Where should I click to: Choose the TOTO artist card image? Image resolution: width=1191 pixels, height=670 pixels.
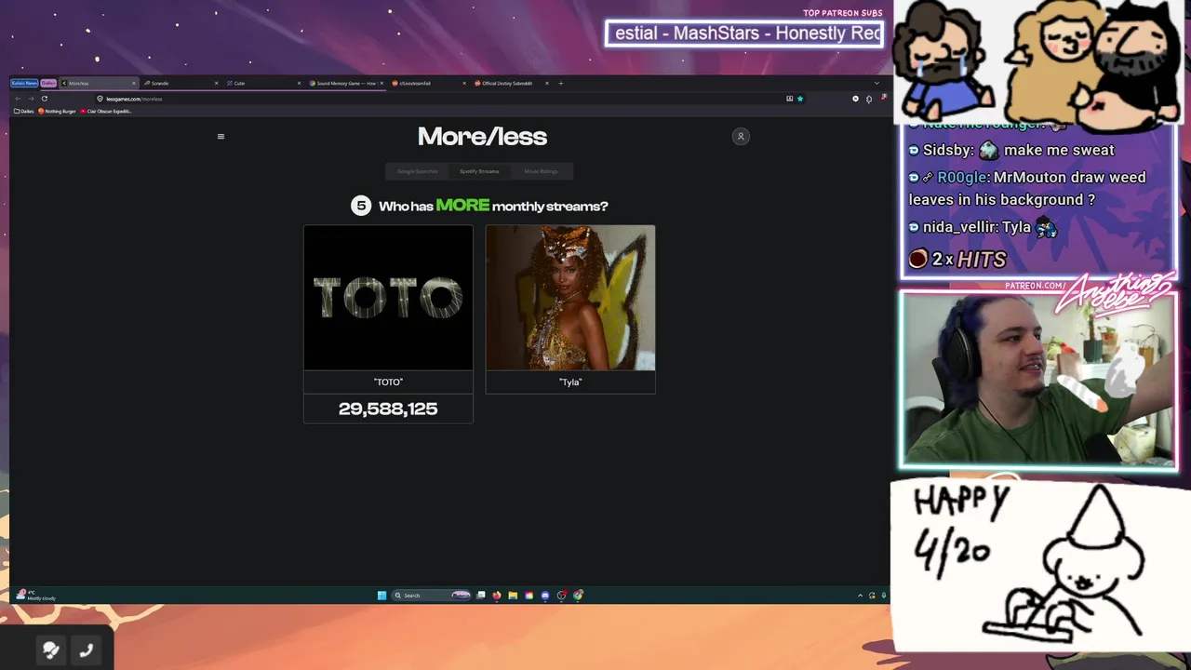[388, 298]
